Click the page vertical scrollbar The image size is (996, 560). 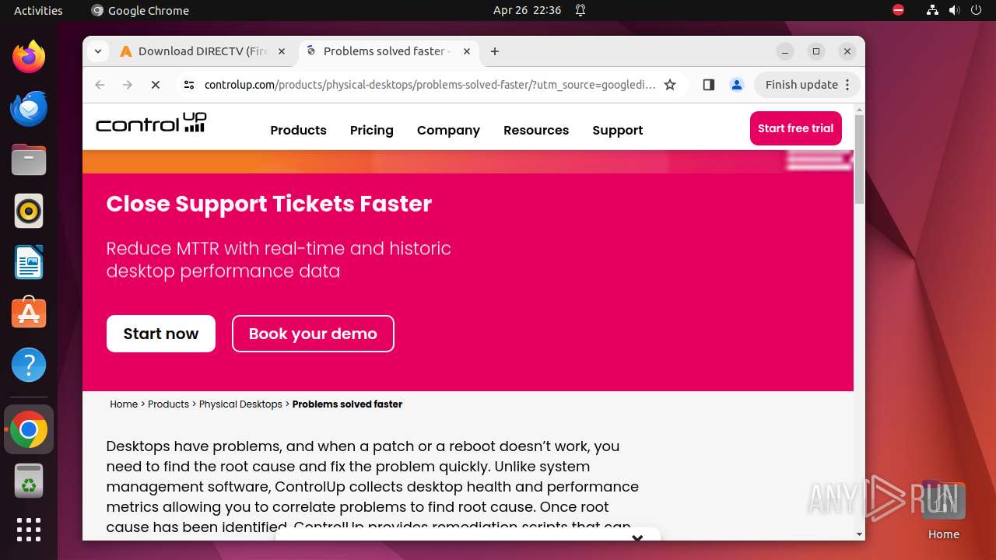point(859,159)
